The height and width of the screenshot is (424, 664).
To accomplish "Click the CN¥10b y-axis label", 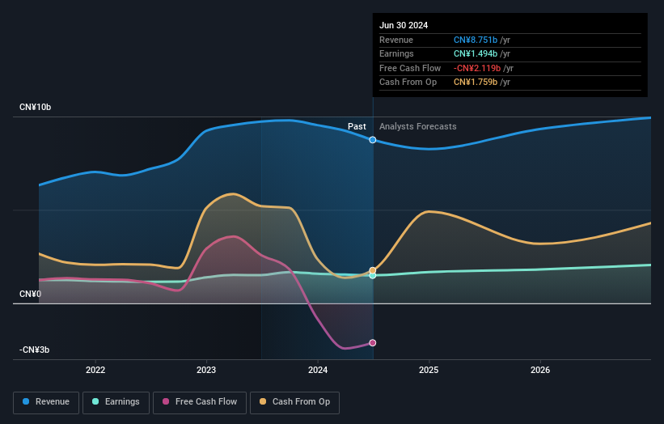I will pyautogui.click(x=35, y=107).
